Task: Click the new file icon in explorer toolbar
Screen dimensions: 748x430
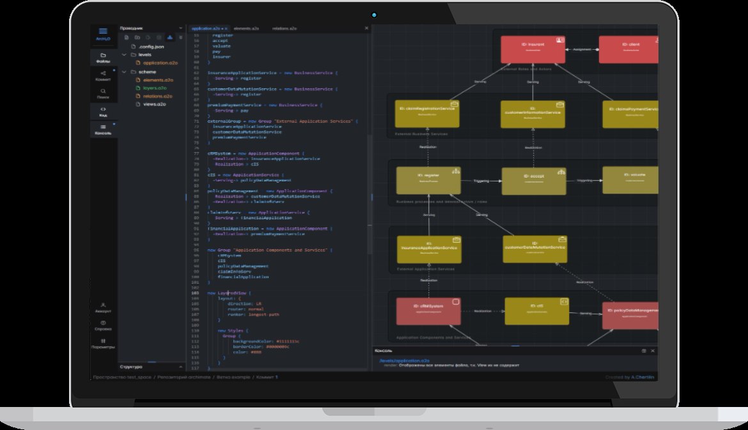Action: click(x=127, y=37)
